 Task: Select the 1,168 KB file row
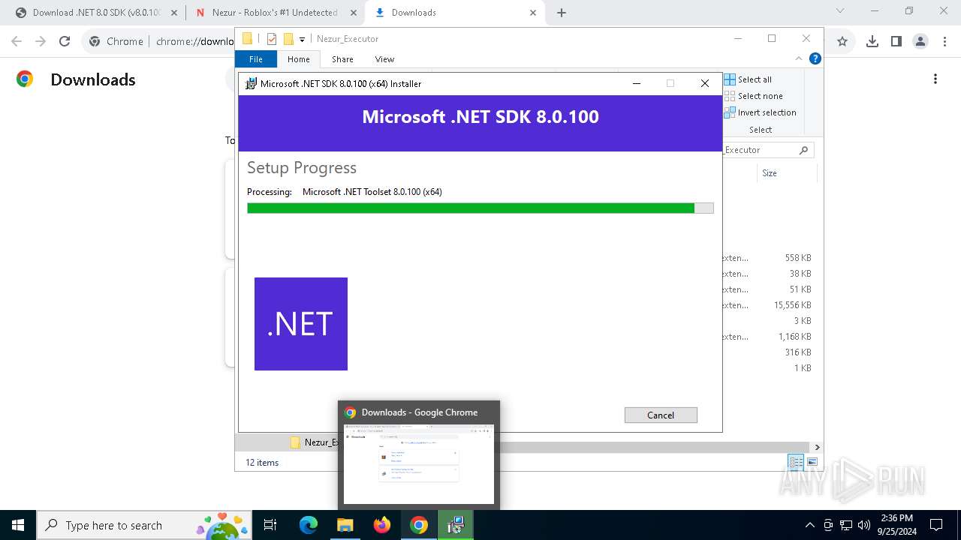[x=767, y=337]
